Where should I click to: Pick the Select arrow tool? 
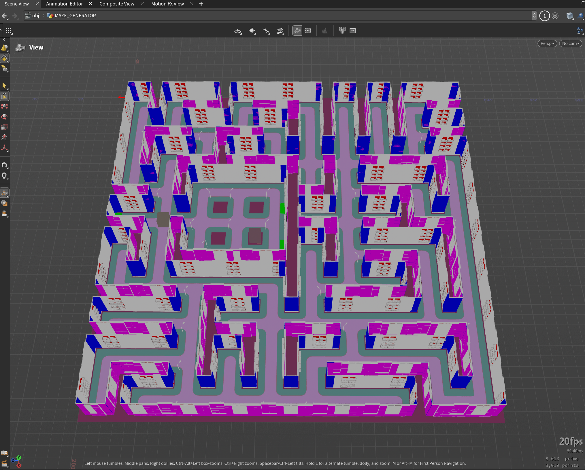click(x=4, y=86)
